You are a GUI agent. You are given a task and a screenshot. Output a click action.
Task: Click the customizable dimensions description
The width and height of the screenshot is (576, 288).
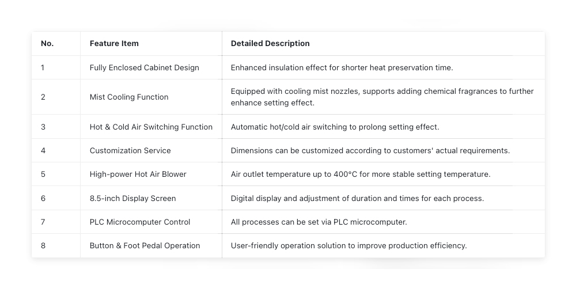pyautogui.click(x=370, y=150)
